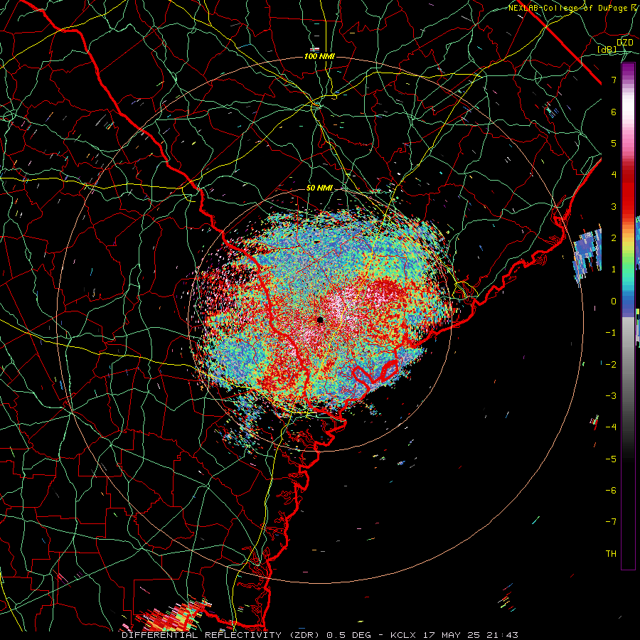Click the [dB] unit label above color scale

[607, 49]
